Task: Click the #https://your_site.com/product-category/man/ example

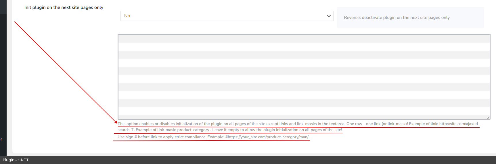Action: 267,137
